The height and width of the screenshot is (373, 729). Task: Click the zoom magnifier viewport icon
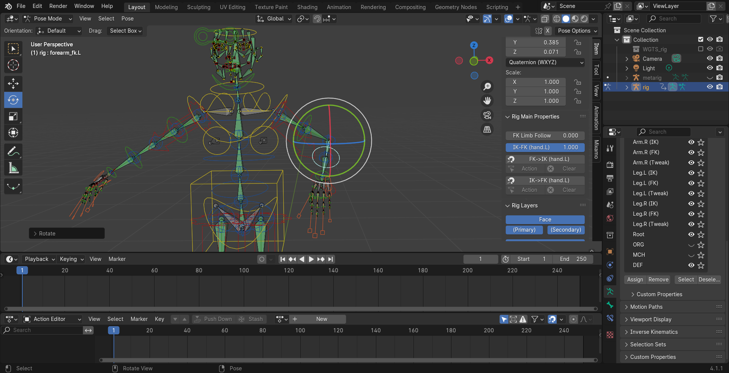pos(487,87)
